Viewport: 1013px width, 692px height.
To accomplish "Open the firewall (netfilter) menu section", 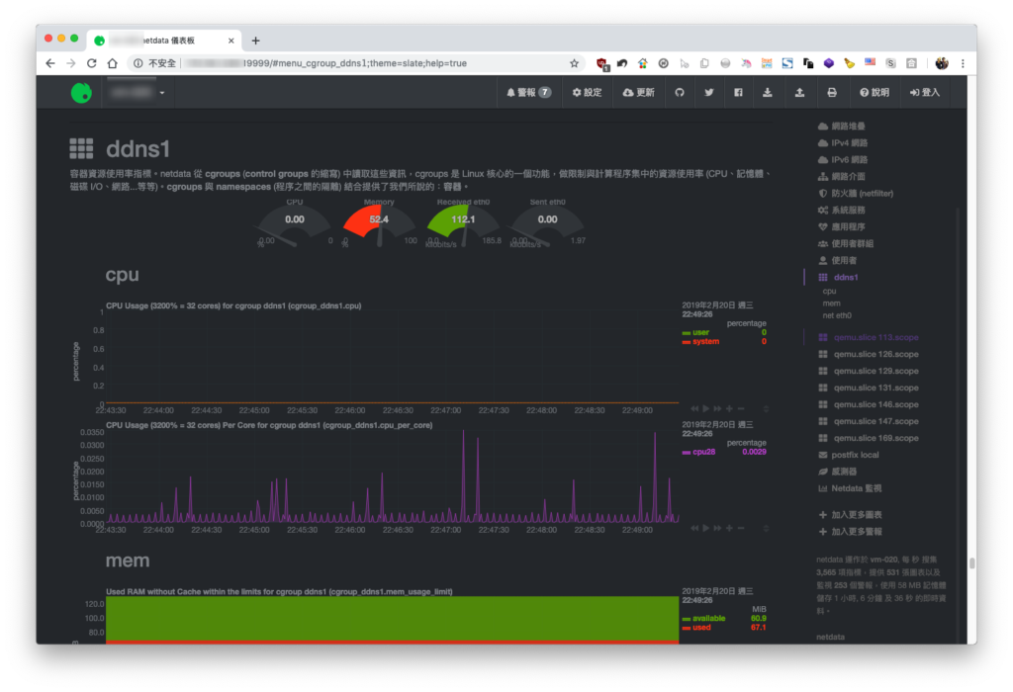I will pyautogui.click(x=856, y=193).
